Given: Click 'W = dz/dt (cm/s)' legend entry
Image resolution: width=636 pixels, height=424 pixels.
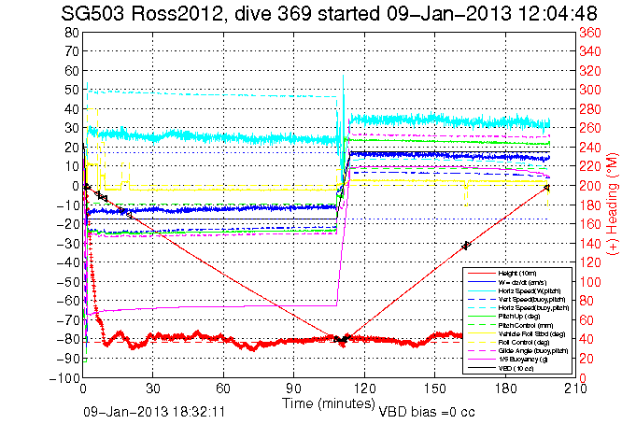Looking at the screenshot, I should point(522,282).
